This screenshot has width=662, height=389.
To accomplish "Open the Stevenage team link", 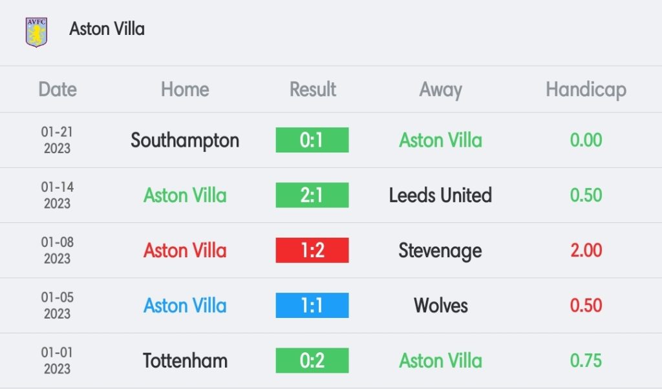I will point(440,251).
